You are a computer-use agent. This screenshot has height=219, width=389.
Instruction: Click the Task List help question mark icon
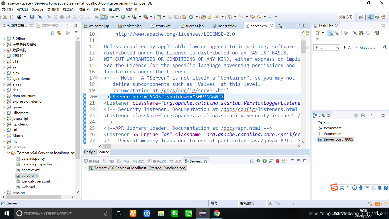tap(385, 47)
